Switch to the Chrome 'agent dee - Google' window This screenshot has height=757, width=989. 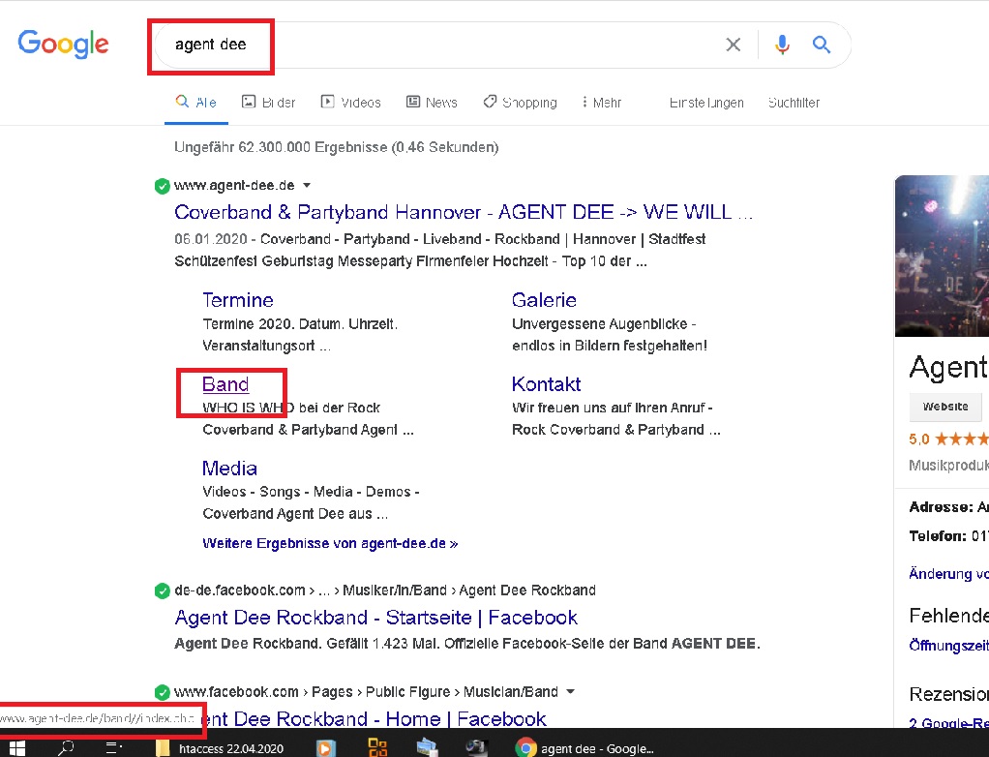point(584,748)
